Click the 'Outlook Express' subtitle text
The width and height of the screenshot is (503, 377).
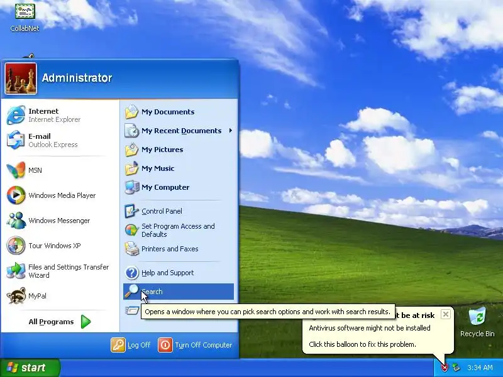point(53,145)
